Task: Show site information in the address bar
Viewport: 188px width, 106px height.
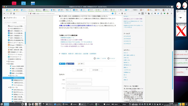Action: (29, 14)
